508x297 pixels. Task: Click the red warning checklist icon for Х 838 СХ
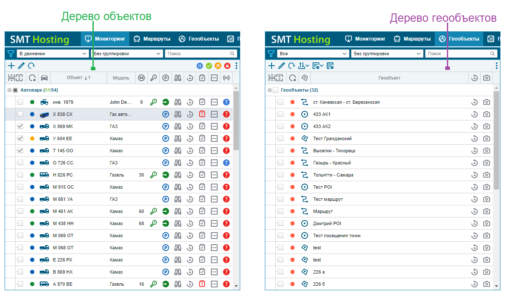point(202,114)
